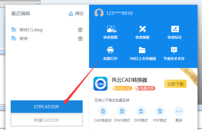Select the CAD各版本 format icon
Screen dimensions: 202x130
[103, 111]
